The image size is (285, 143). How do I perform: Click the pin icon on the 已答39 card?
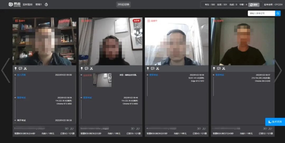tap(82, 68)
